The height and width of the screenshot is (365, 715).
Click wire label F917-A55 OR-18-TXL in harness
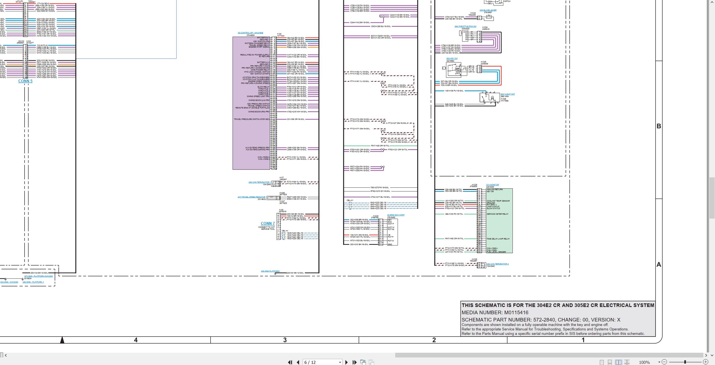[380, 146]
